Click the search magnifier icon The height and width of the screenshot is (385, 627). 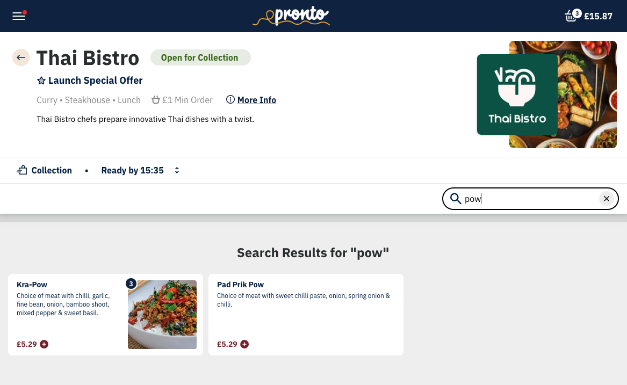456,199
